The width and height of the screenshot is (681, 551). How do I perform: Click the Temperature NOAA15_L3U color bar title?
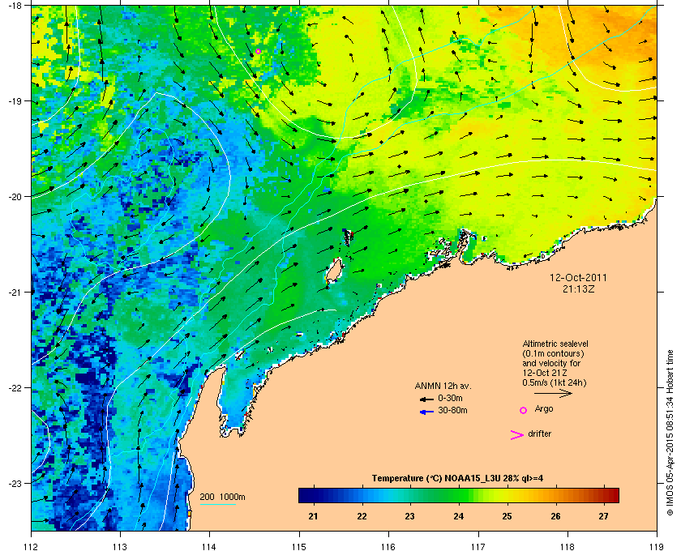pyautogui.click(x=457, y=478)
